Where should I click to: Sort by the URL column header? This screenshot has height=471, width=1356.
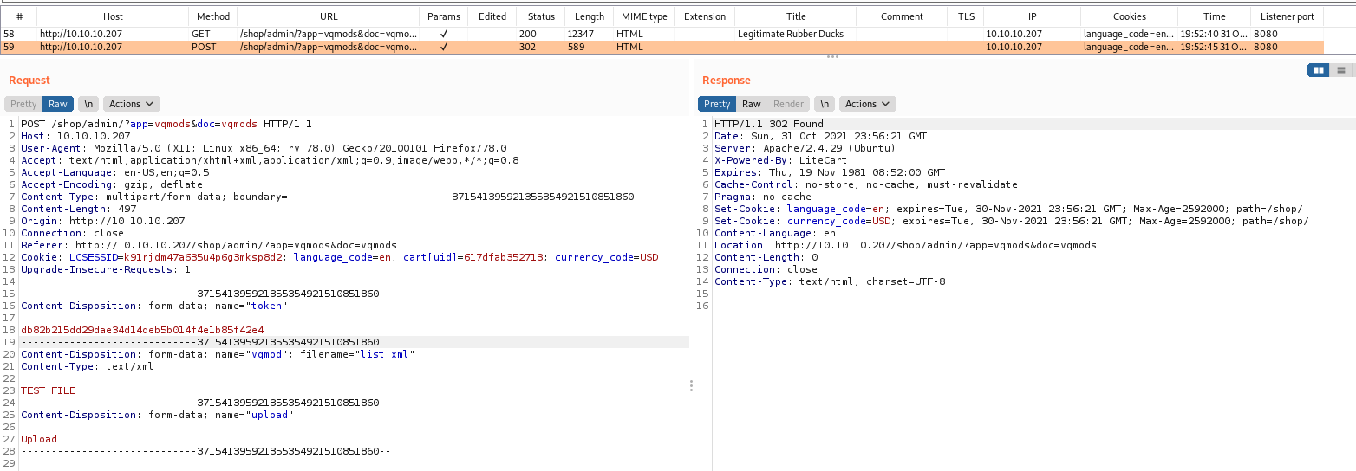[329, 16]
